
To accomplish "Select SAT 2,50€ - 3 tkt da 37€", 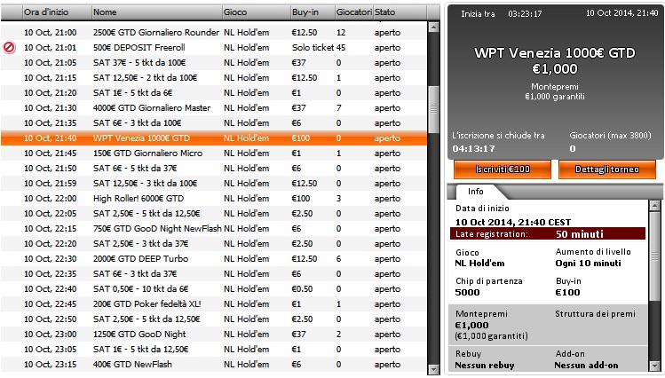I will click(214, 244).
